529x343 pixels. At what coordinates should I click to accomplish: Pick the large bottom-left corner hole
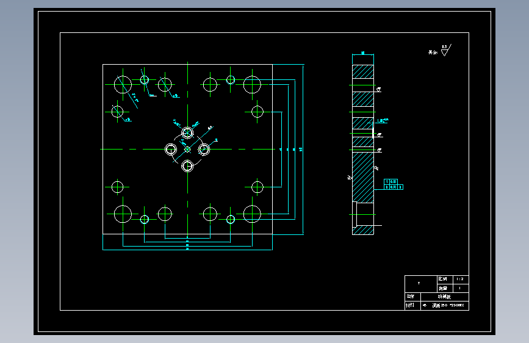pyautogui.click(x=123, y=214)
